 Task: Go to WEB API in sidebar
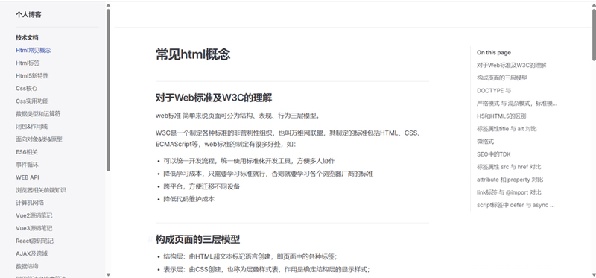tap(28, 177)
